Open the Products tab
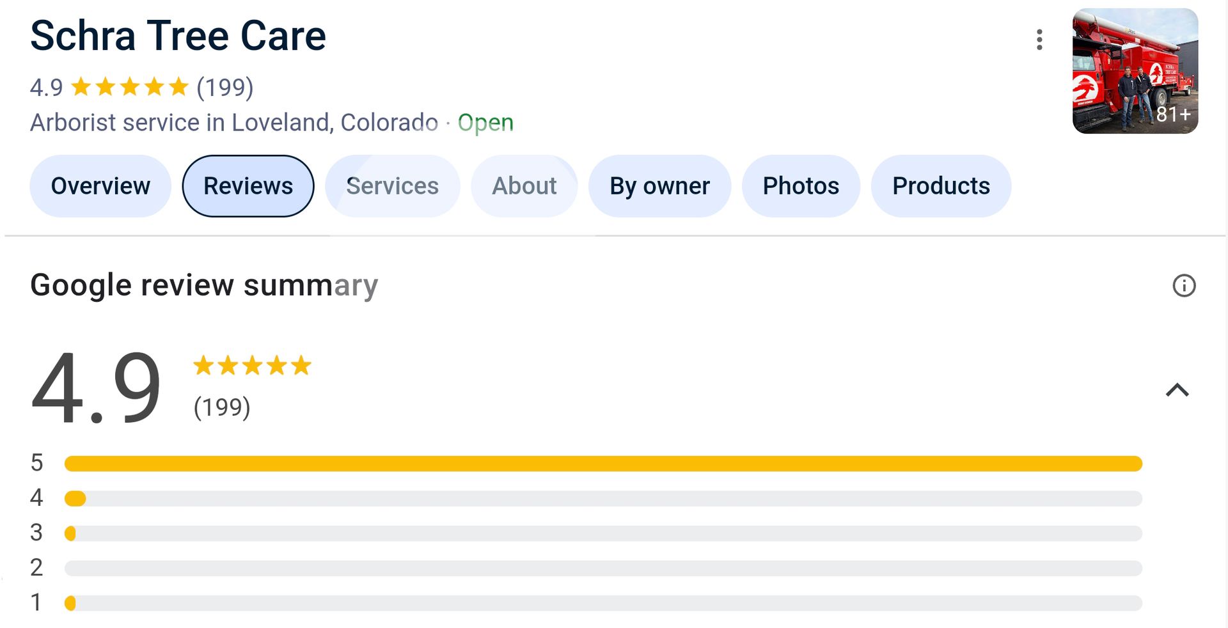Screen dimensions: 1228x628 click(x=941, y=186)
